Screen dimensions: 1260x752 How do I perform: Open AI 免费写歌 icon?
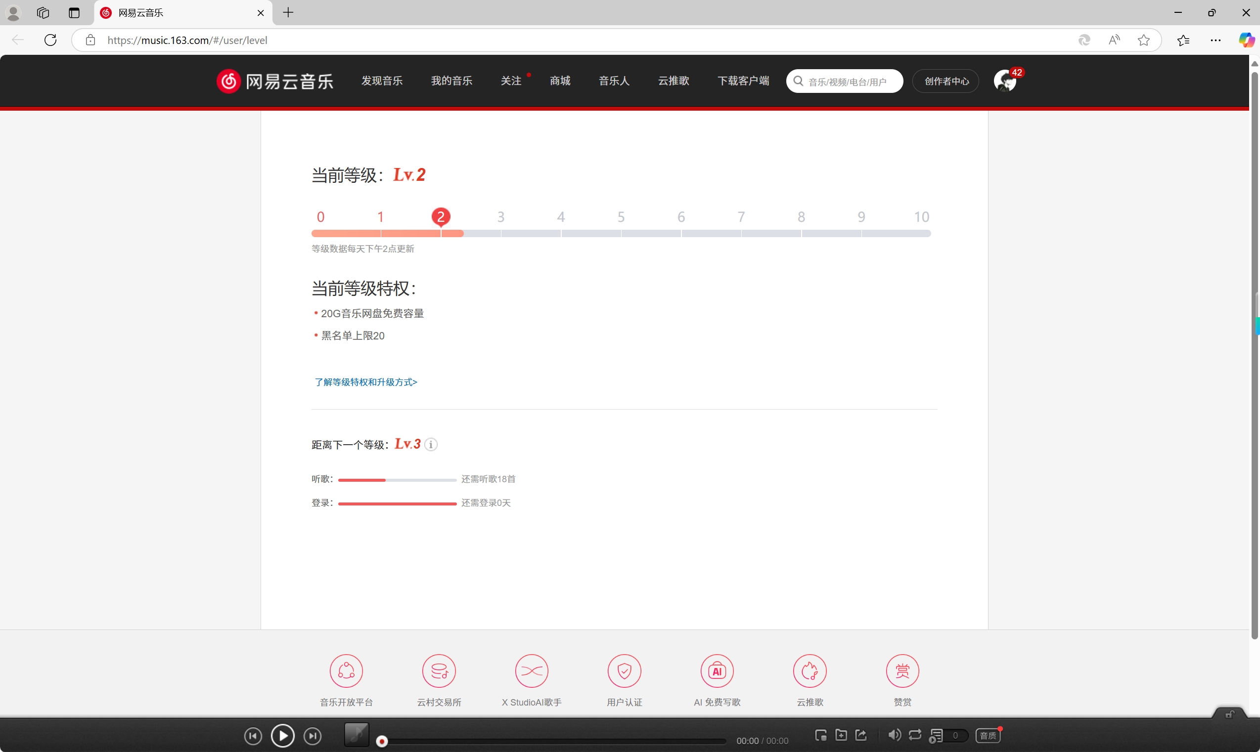717,671
